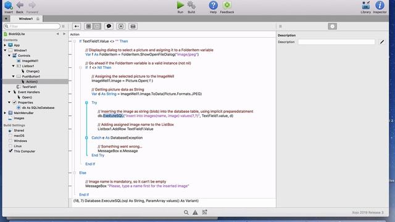Screen dimensions: 395x222
Task: Click the Listbox1.AddRow TextField1.Value line
Action: [125, 129]
